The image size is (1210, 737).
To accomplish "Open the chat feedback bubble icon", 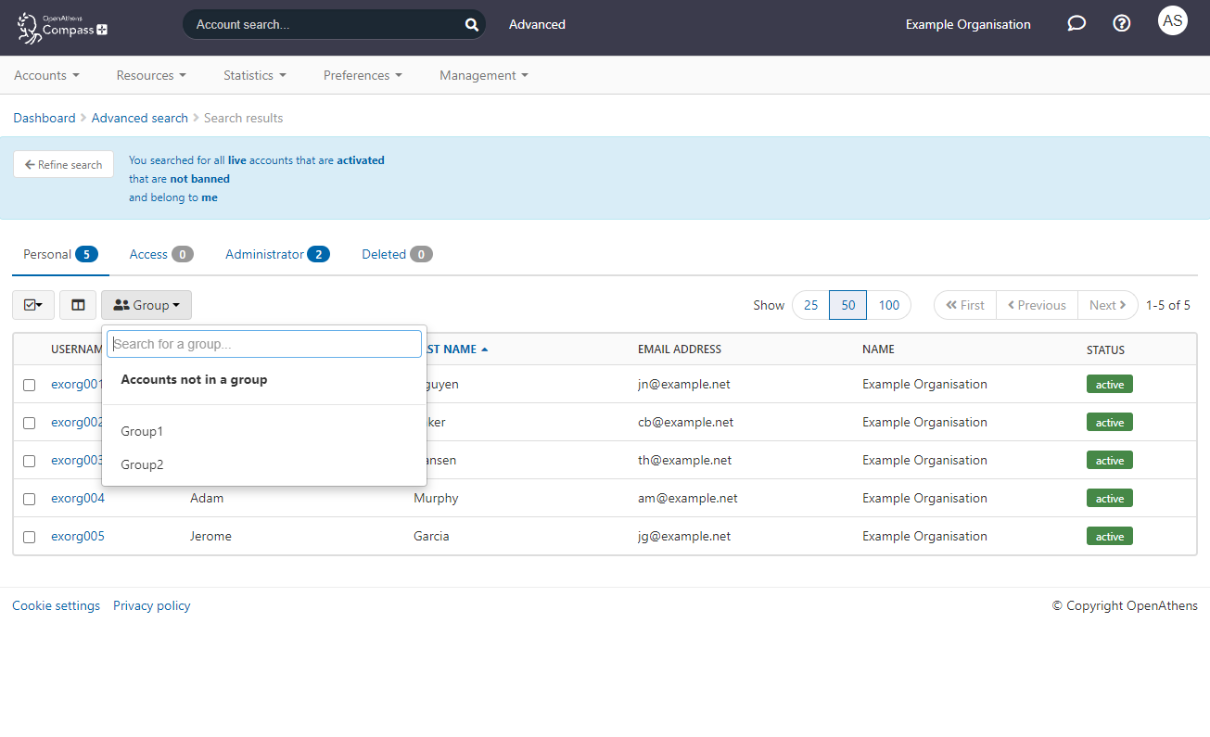I will coord(1076,24).
